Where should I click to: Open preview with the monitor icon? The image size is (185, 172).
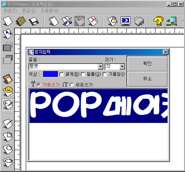point(126,21)
